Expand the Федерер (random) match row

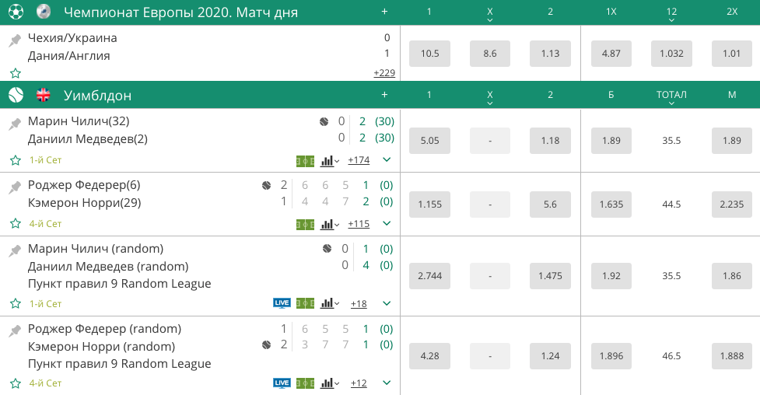[387, 383]
